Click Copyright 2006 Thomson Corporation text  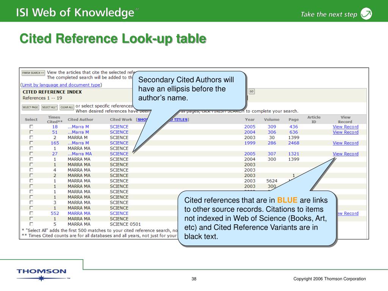tap(330, 279)
